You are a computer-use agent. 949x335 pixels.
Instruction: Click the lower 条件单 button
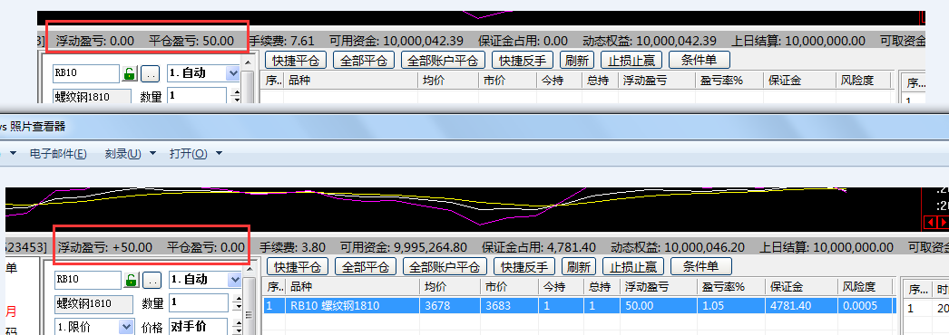click(700, 266)
